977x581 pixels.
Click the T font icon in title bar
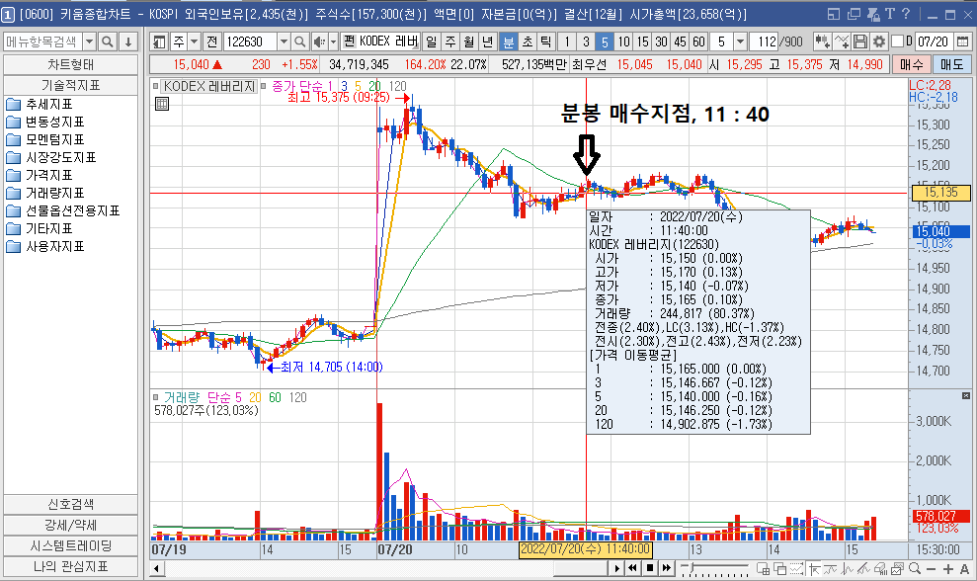(890, 14)
